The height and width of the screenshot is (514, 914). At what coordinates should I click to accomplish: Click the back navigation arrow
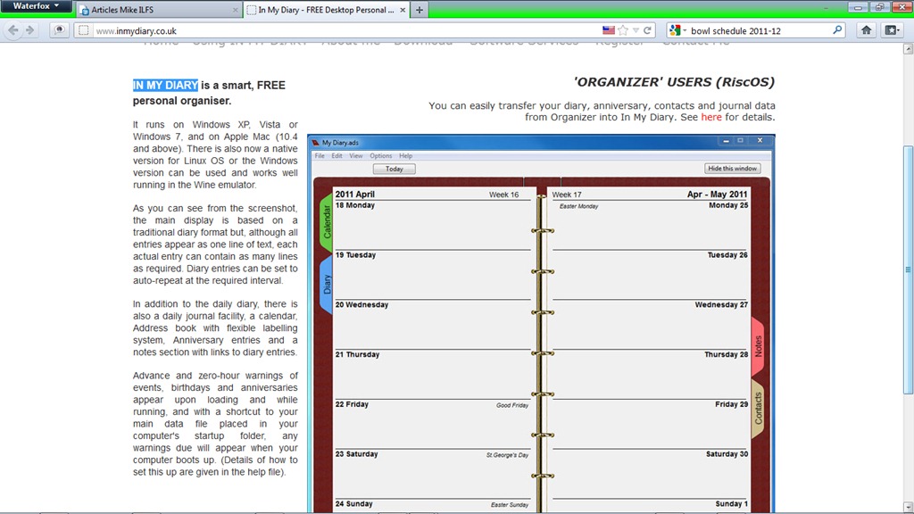click(x=14, y=29)
